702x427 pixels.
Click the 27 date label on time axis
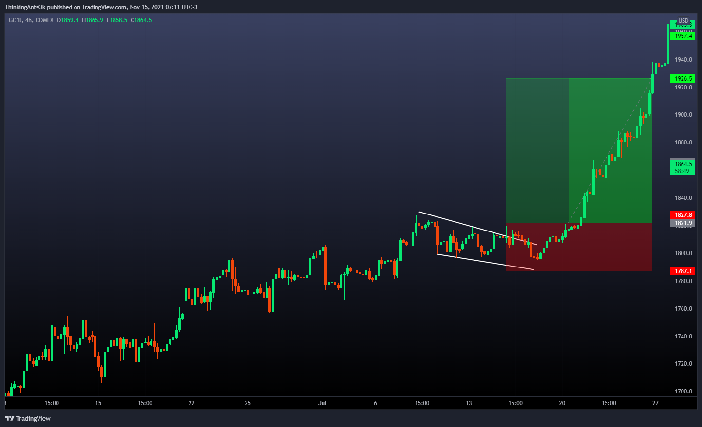coord(655,403)
